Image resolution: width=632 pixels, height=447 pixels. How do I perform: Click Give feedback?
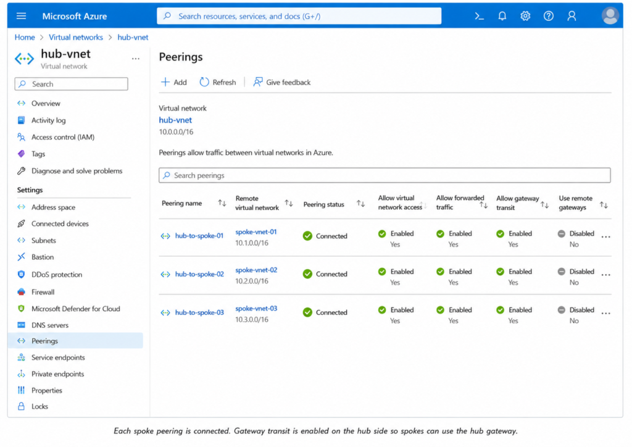[281, 82]
